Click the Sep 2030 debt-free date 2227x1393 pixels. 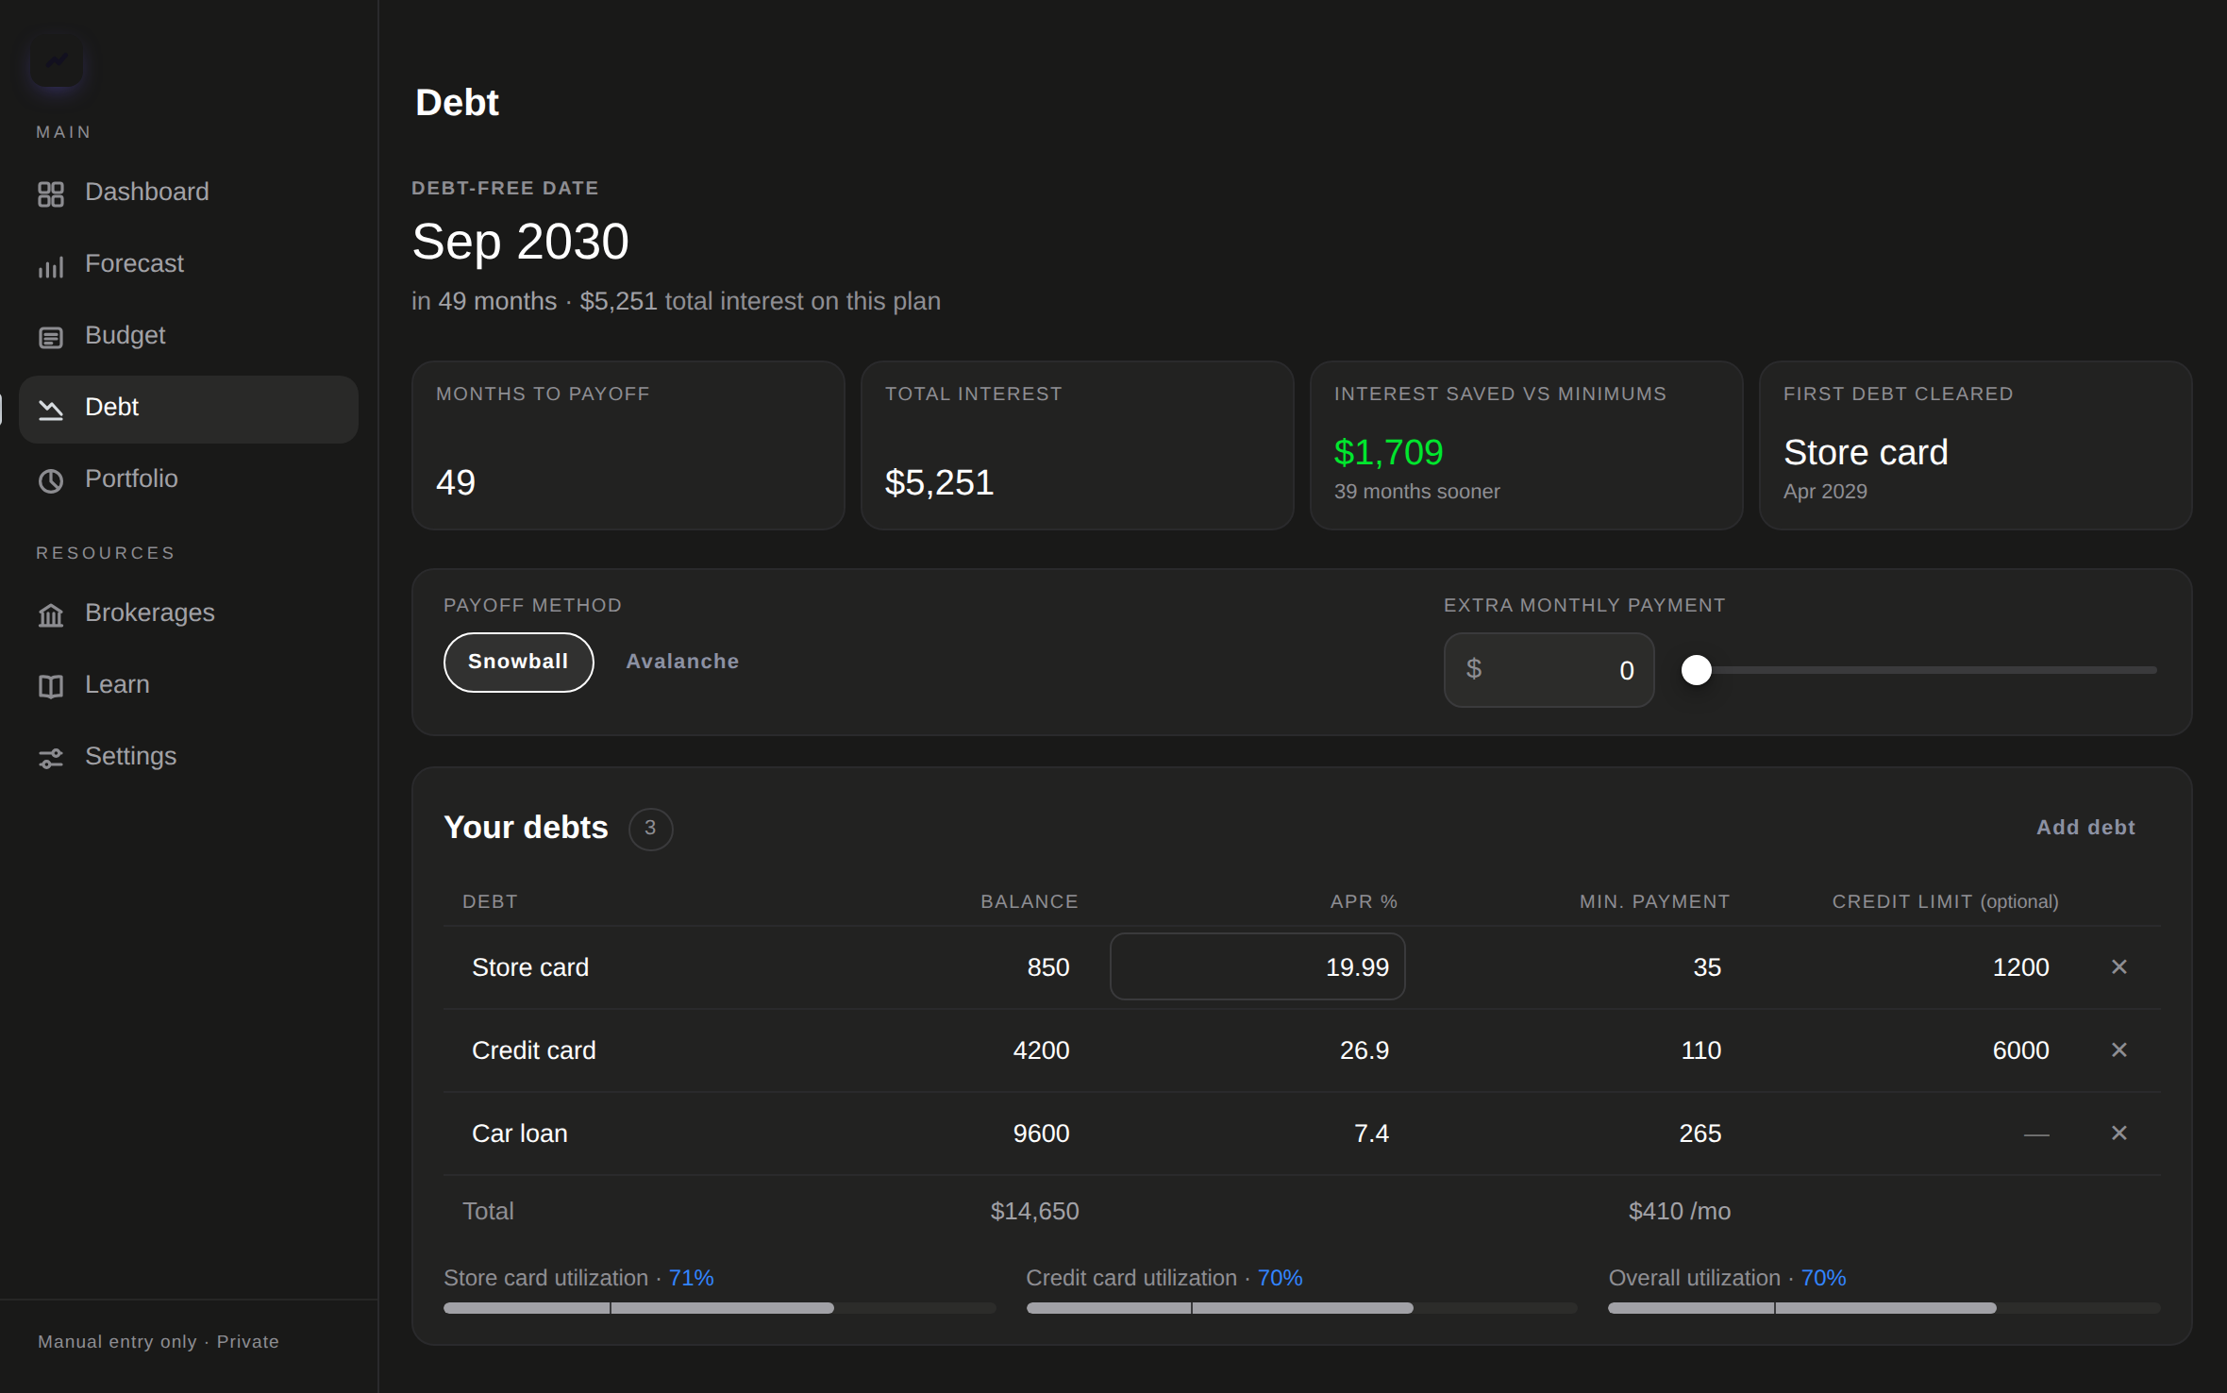coord(520,242)
